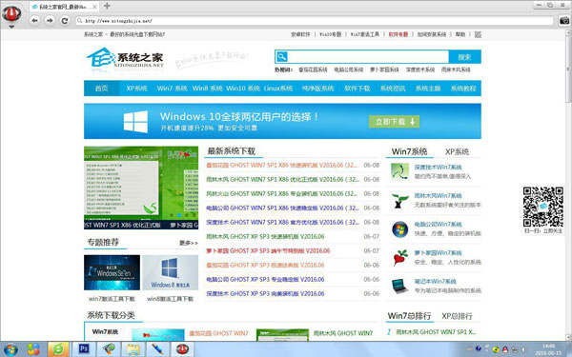Open the Win10 系统 navigation item
This screenshot has height=357, width=572.
click(x=243, y=89)
